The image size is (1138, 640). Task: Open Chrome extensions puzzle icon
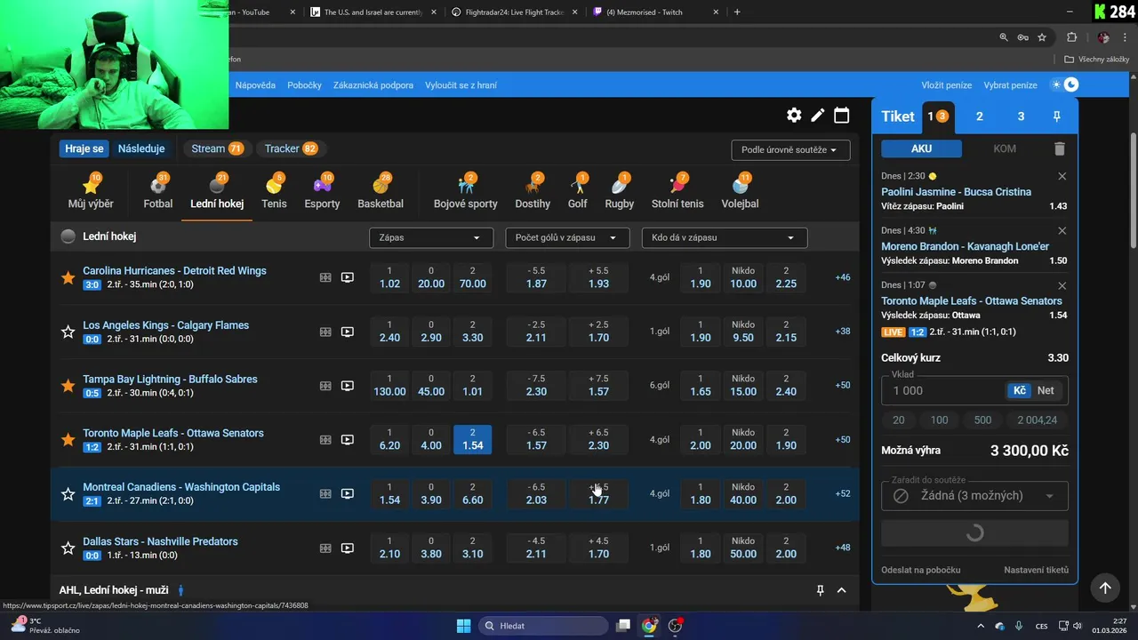[x=1071, y=37]
